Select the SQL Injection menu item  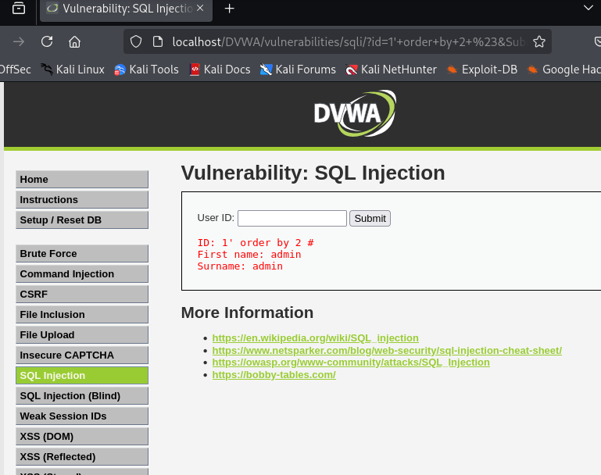(x=82, y=376)
